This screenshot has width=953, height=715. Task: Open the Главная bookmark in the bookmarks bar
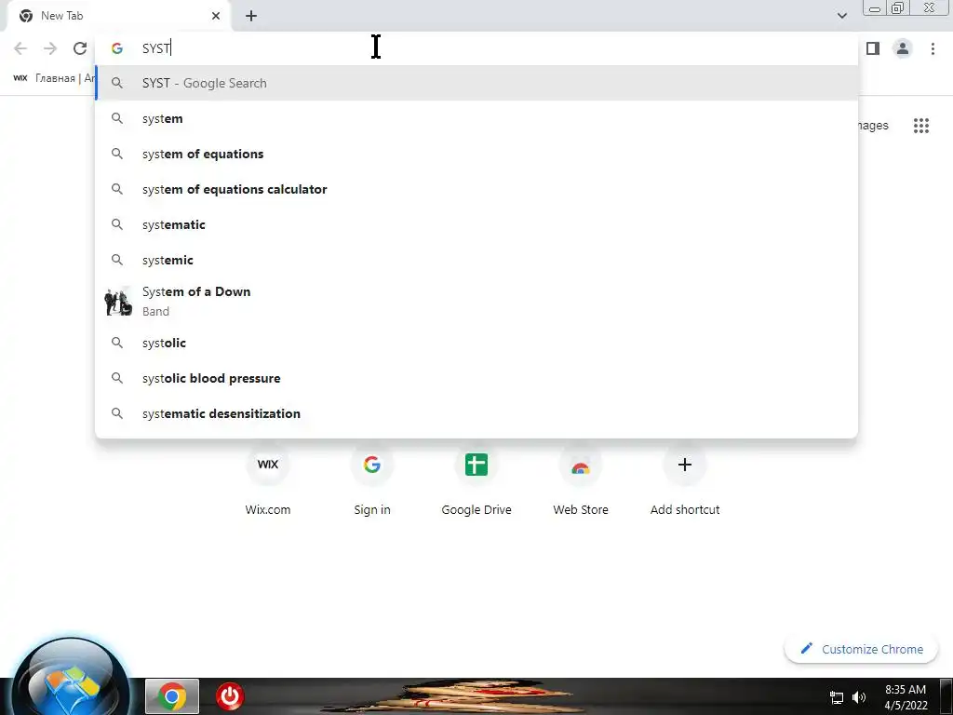(55, 78)
